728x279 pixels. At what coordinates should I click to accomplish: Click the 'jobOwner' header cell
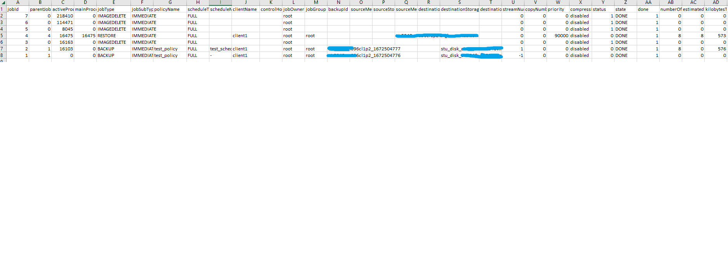(x=294, y=9)
